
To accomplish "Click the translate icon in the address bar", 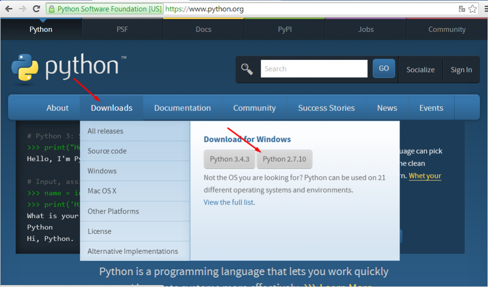I will [x=462, y=9].
